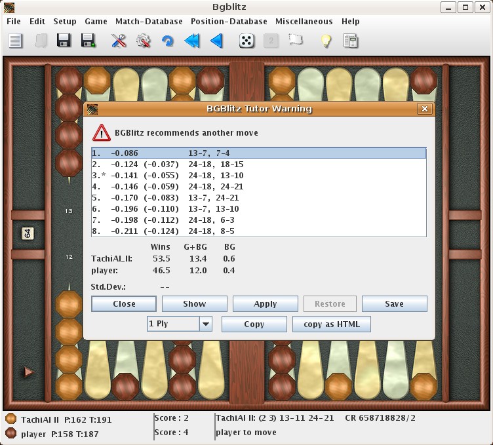This screenshot has width=493, height=445.
Task: Open the Miscellaneous menu
Action: click(304, 22)
